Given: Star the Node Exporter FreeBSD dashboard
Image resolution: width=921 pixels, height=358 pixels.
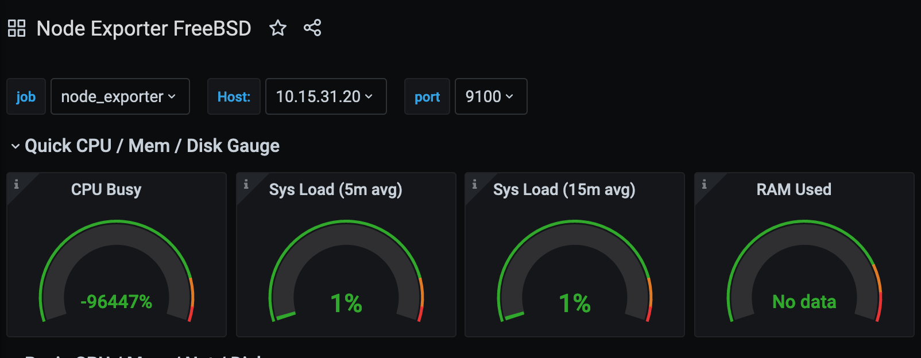Looking at the screenshot, I should [x=278, y=28].
